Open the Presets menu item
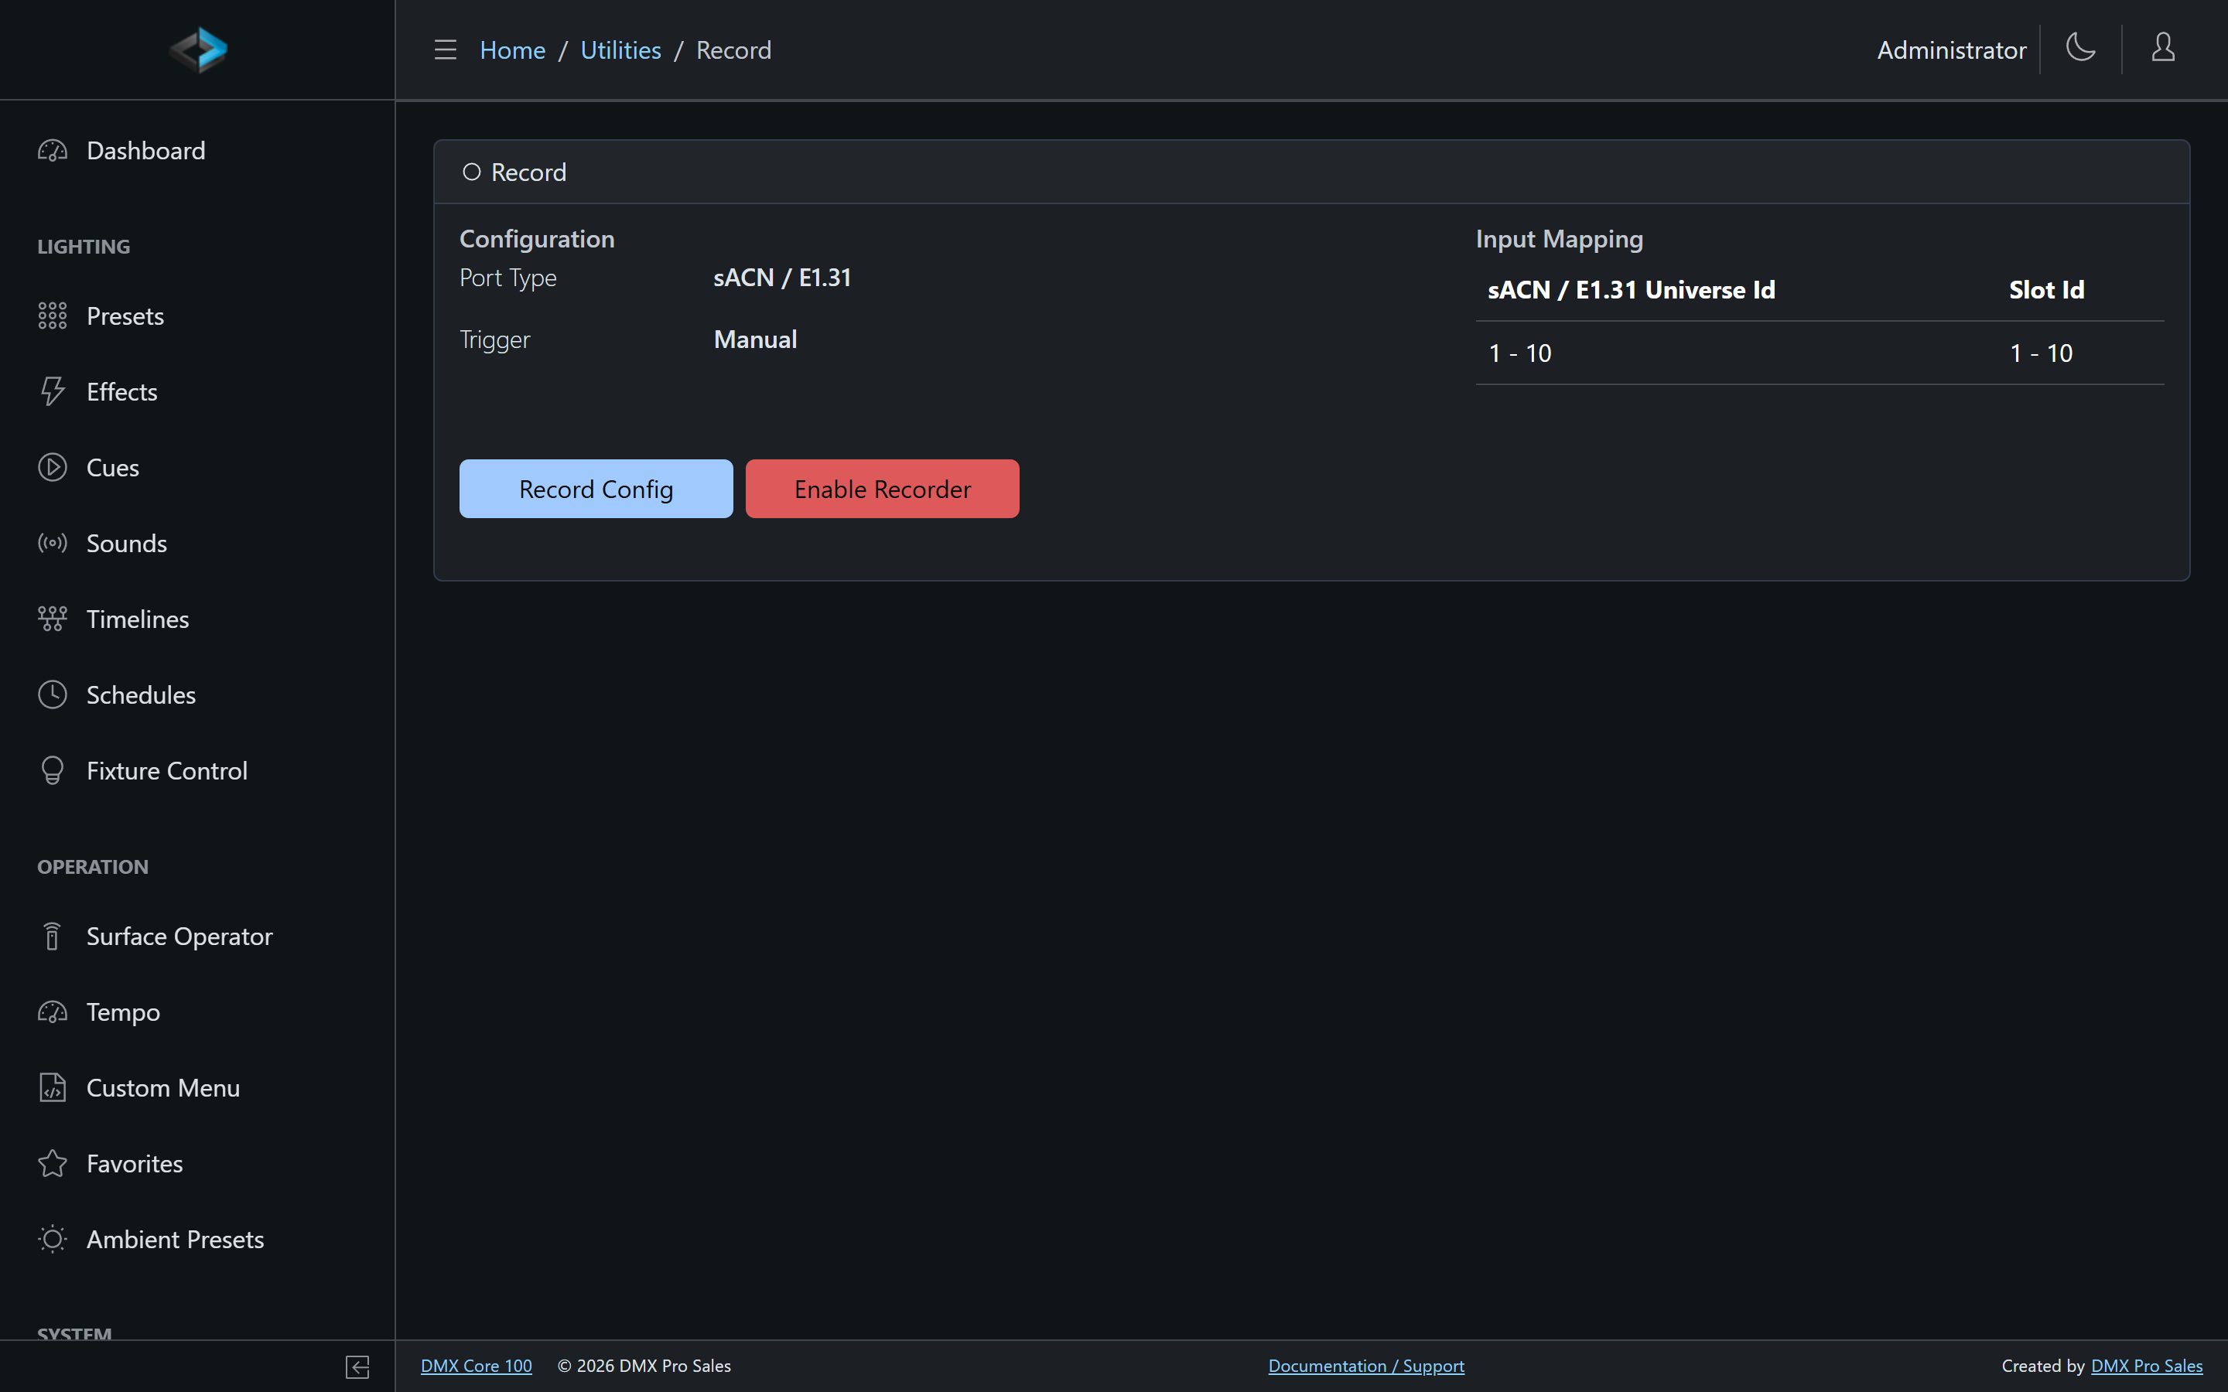2228x1392 pixels. tap(197, 316)
